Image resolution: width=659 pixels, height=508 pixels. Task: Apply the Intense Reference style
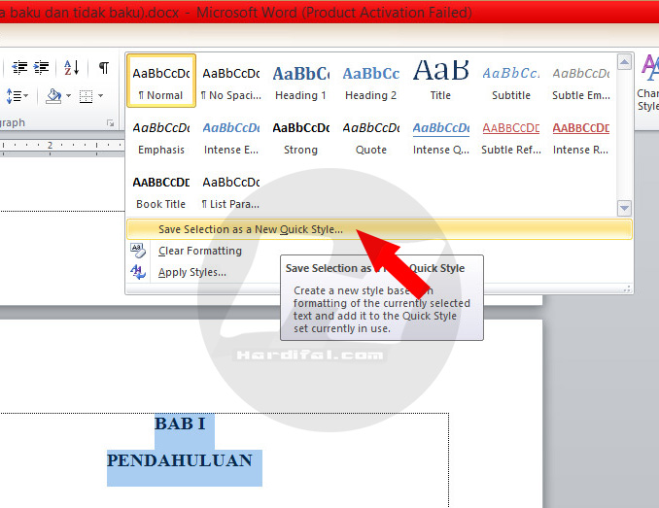581,136
